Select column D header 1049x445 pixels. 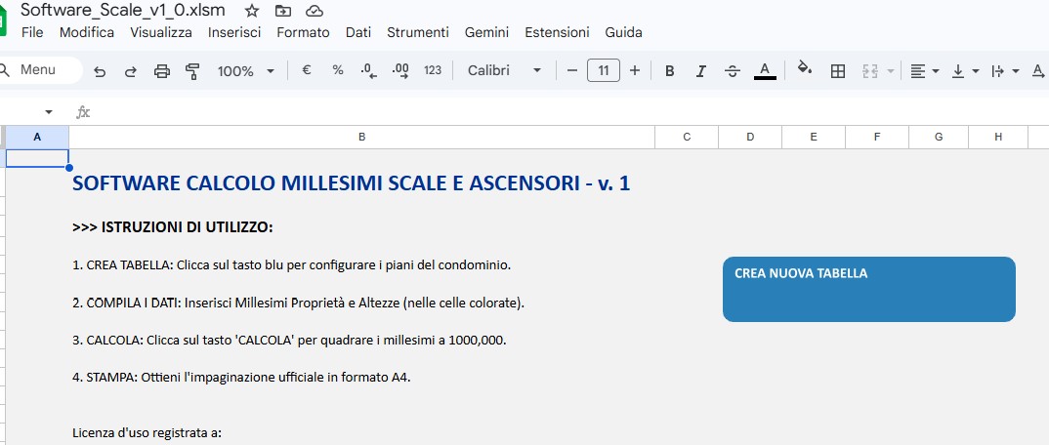point(750,137)
